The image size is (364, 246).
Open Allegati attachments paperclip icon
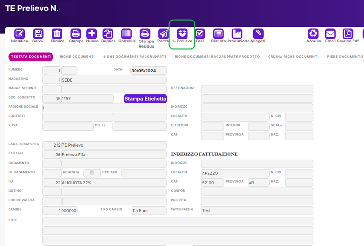click(258, 34)
